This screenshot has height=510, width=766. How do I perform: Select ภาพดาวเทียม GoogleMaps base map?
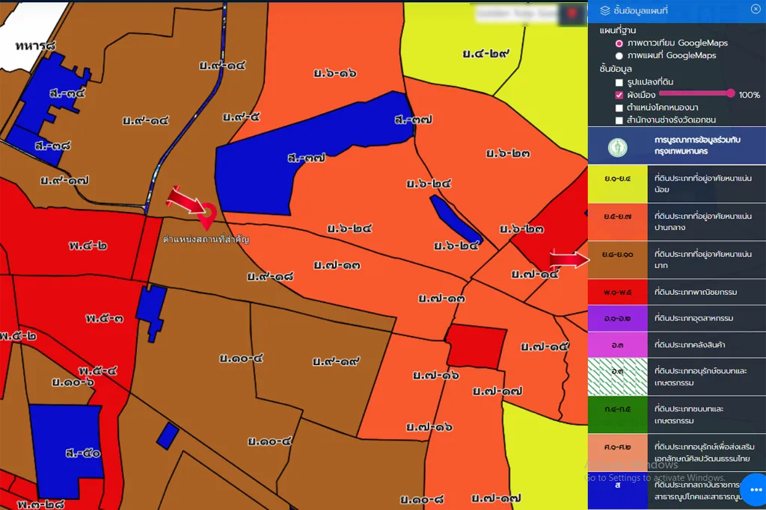tap(619, 43)
